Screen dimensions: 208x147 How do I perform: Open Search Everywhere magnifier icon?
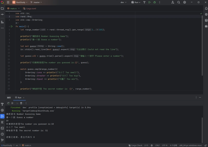(x=179, y=2)
